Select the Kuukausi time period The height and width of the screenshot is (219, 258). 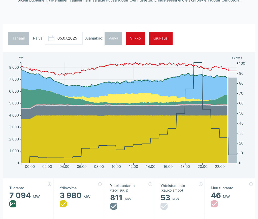coord(160,38)
